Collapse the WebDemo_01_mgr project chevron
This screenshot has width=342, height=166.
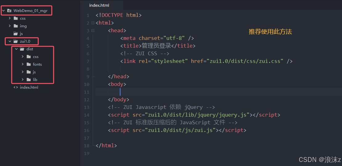click(x=3, y=10)
